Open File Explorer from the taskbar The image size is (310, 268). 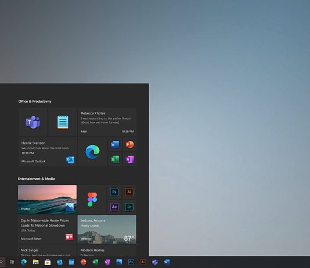[35, 262]
